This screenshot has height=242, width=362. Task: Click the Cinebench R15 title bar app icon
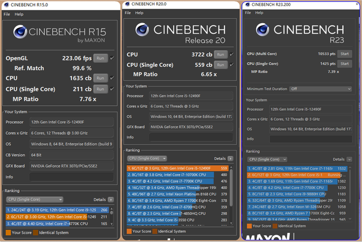point(7,5)
